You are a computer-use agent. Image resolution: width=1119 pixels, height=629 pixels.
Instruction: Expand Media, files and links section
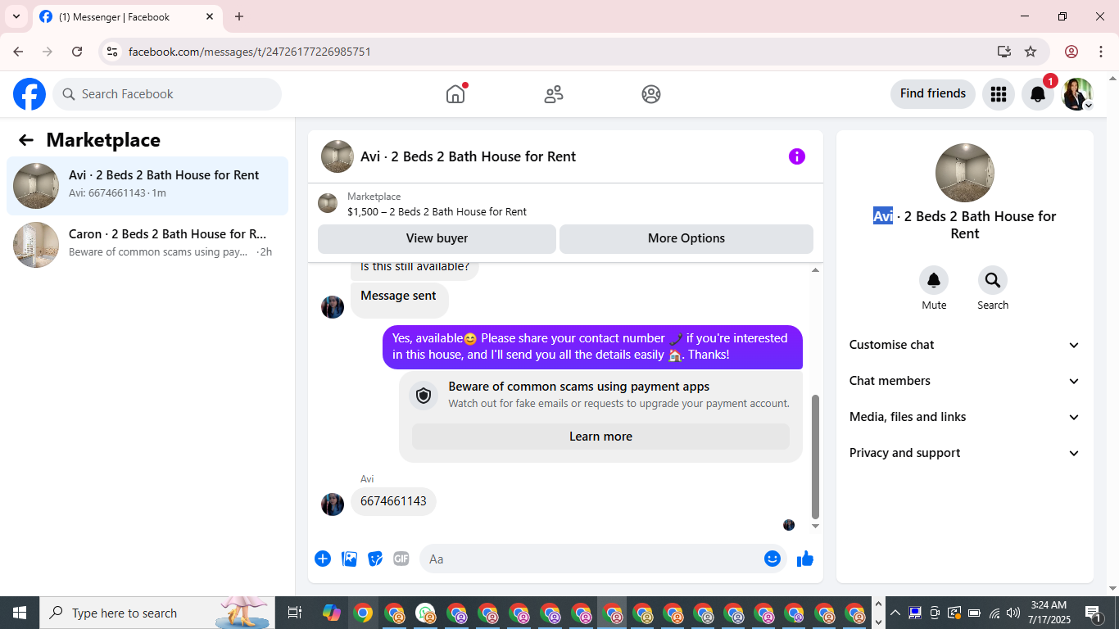(965, 417)
